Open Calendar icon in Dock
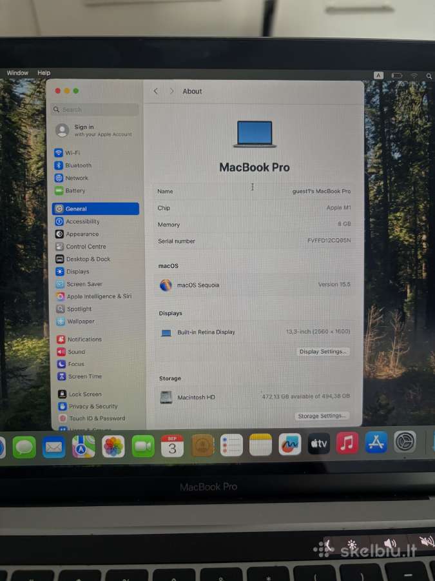 click(172, 445)
